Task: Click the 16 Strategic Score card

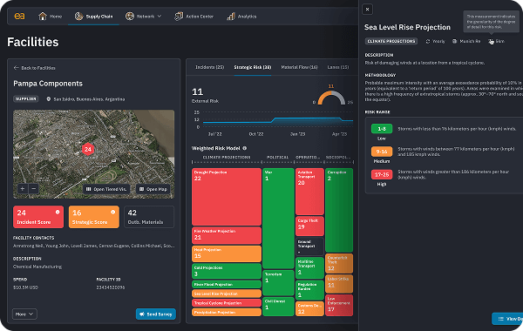Action: [94, 217]
